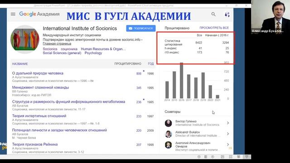
Task: Select the small 2021 bar in the chart
Action: [x=217, y=96]
